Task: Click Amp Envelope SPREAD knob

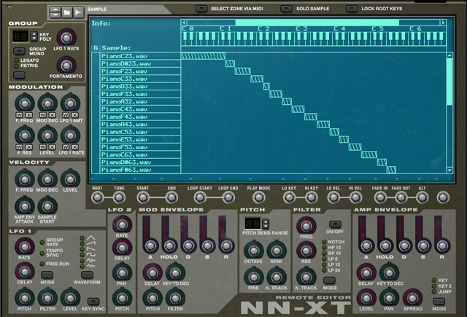Action: tap(412, 298)
